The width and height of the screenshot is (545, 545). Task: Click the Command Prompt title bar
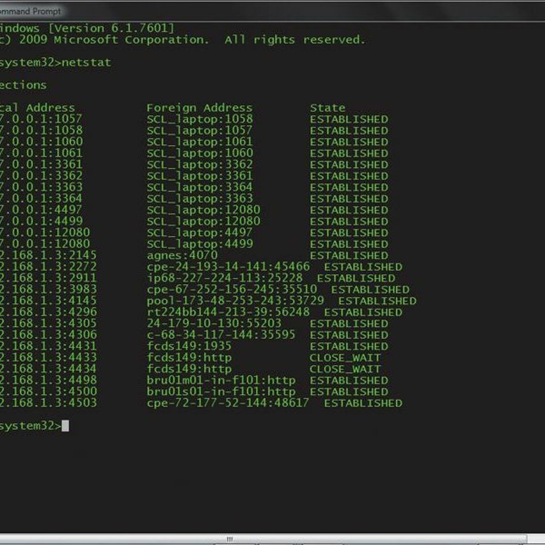(202, 11)
